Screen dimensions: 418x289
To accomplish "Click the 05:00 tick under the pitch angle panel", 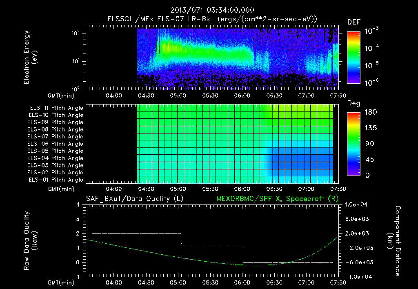I will [x=178, y=189].
